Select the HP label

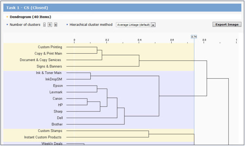click(60, 105)
